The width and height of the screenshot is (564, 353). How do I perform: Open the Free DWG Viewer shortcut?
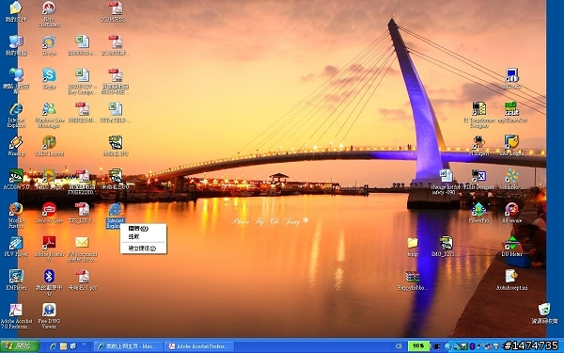[x=49, y=315]
